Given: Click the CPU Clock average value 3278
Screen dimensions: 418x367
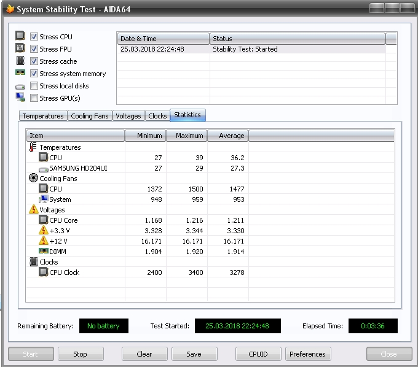Looking at the screenshot, I should (x=237, y=272).
